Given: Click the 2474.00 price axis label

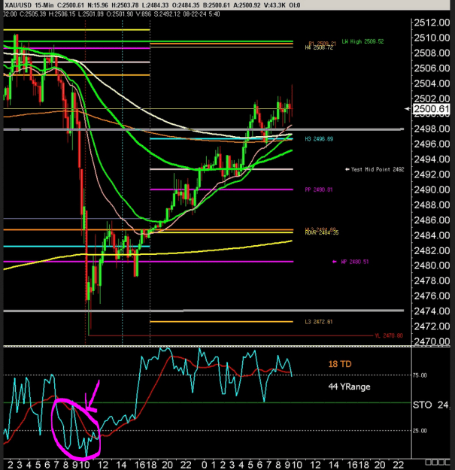Looking at the screenshot, I should click(432, 311).
